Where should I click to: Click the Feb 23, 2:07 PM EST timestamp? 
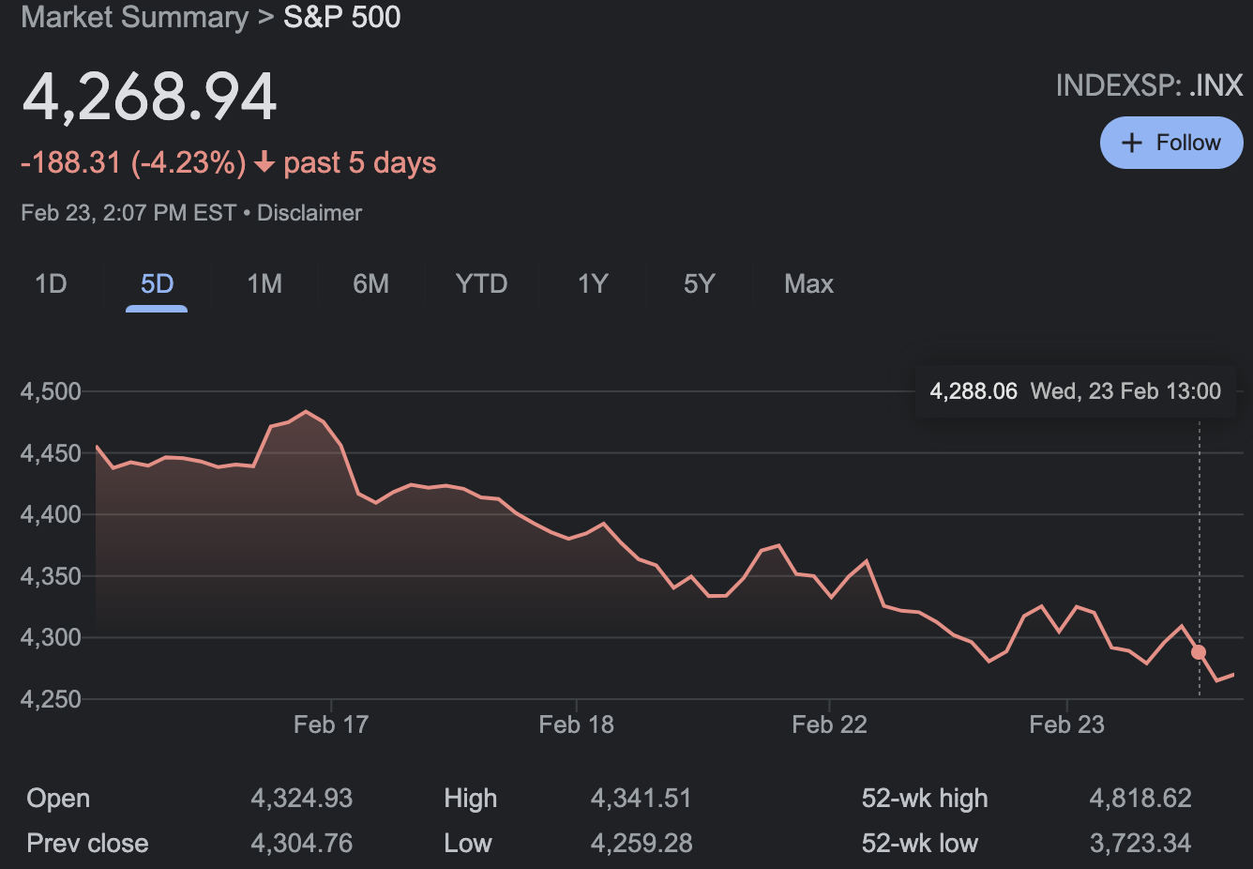[x=128, y=213]
